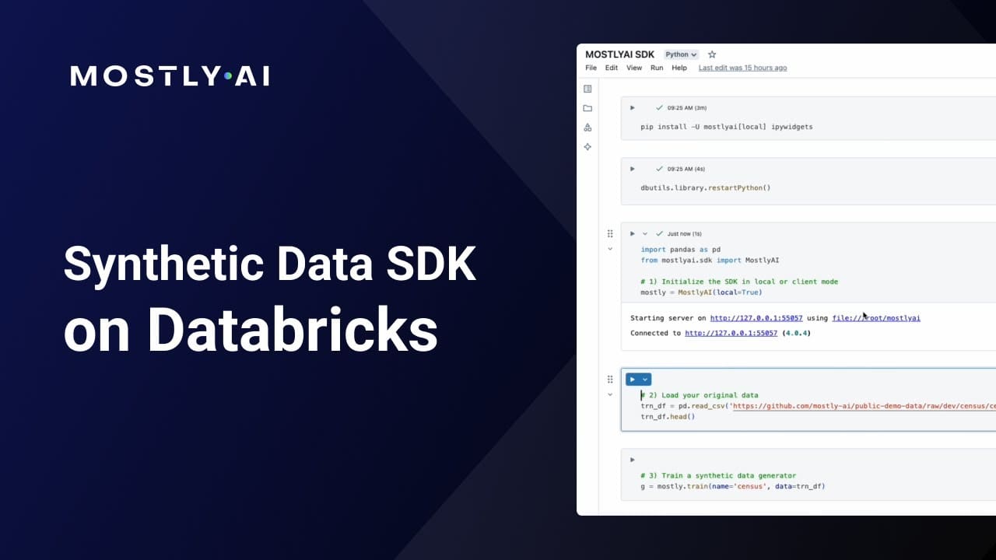996x560 pixels.
Task: Open the Python language selector
Action: [x=681, y=54]
